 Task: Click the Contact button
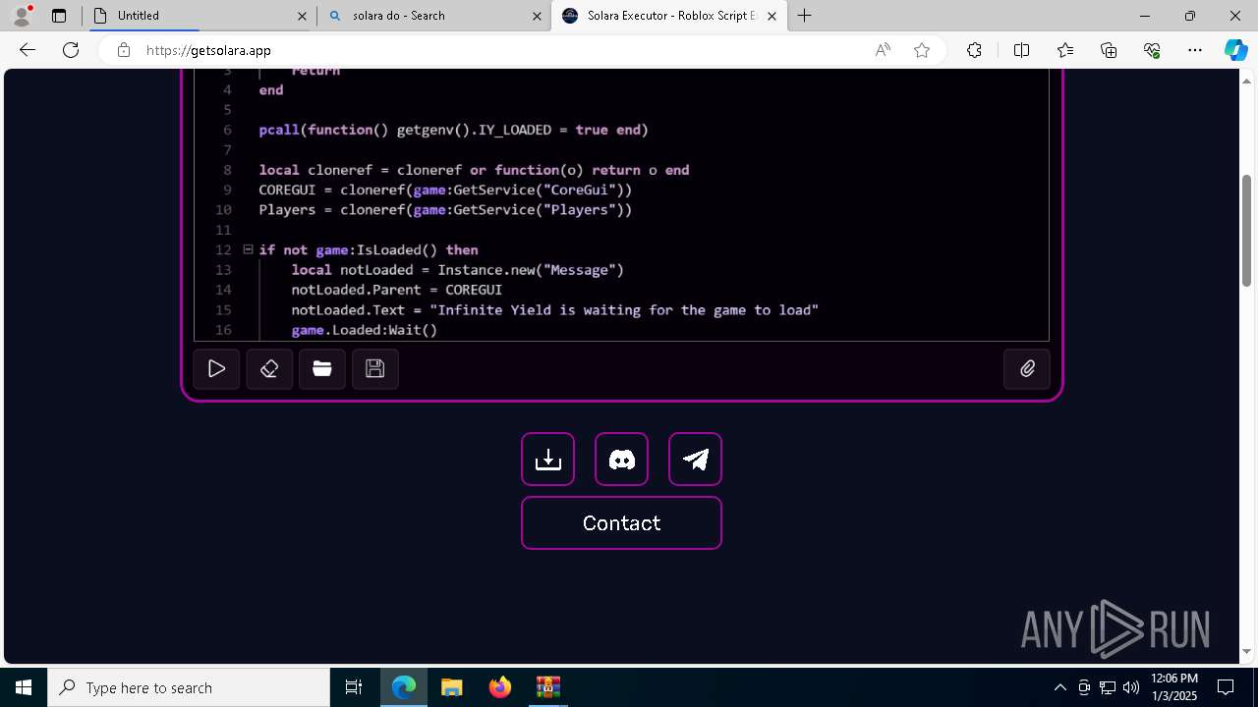coord(621,522)
